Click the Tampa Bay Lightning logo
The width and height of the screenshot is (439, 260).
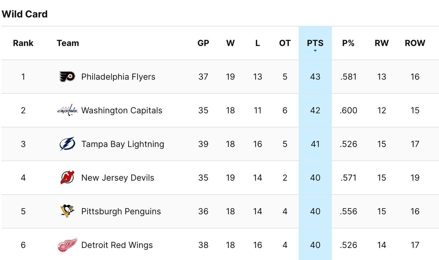click(x=67, y=144)
